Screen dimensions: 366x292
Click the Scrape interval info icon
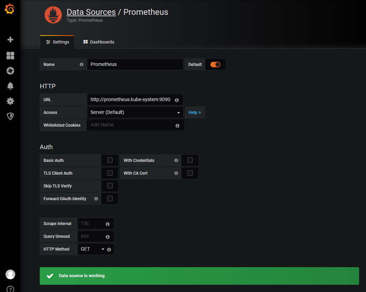[x=107, y=224]
